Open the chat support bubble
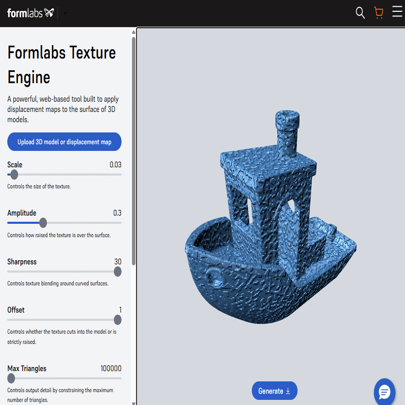This screenshot has height=405, width=405. (384, 392)
